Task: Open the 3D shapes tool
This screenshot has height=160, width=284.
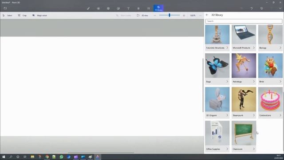Action: point(108,8)
